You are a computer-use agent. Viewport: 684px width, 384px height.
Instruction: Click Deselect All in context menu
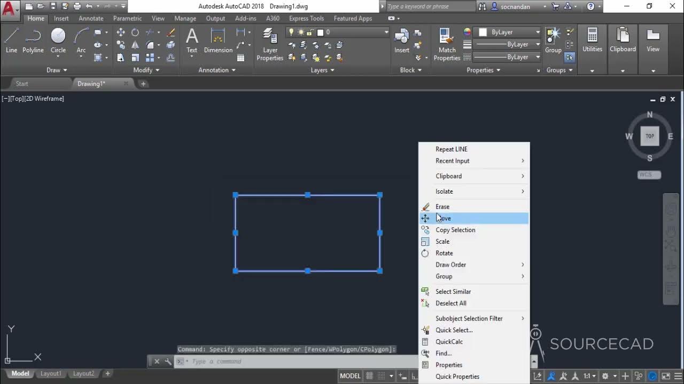[475, 303]
